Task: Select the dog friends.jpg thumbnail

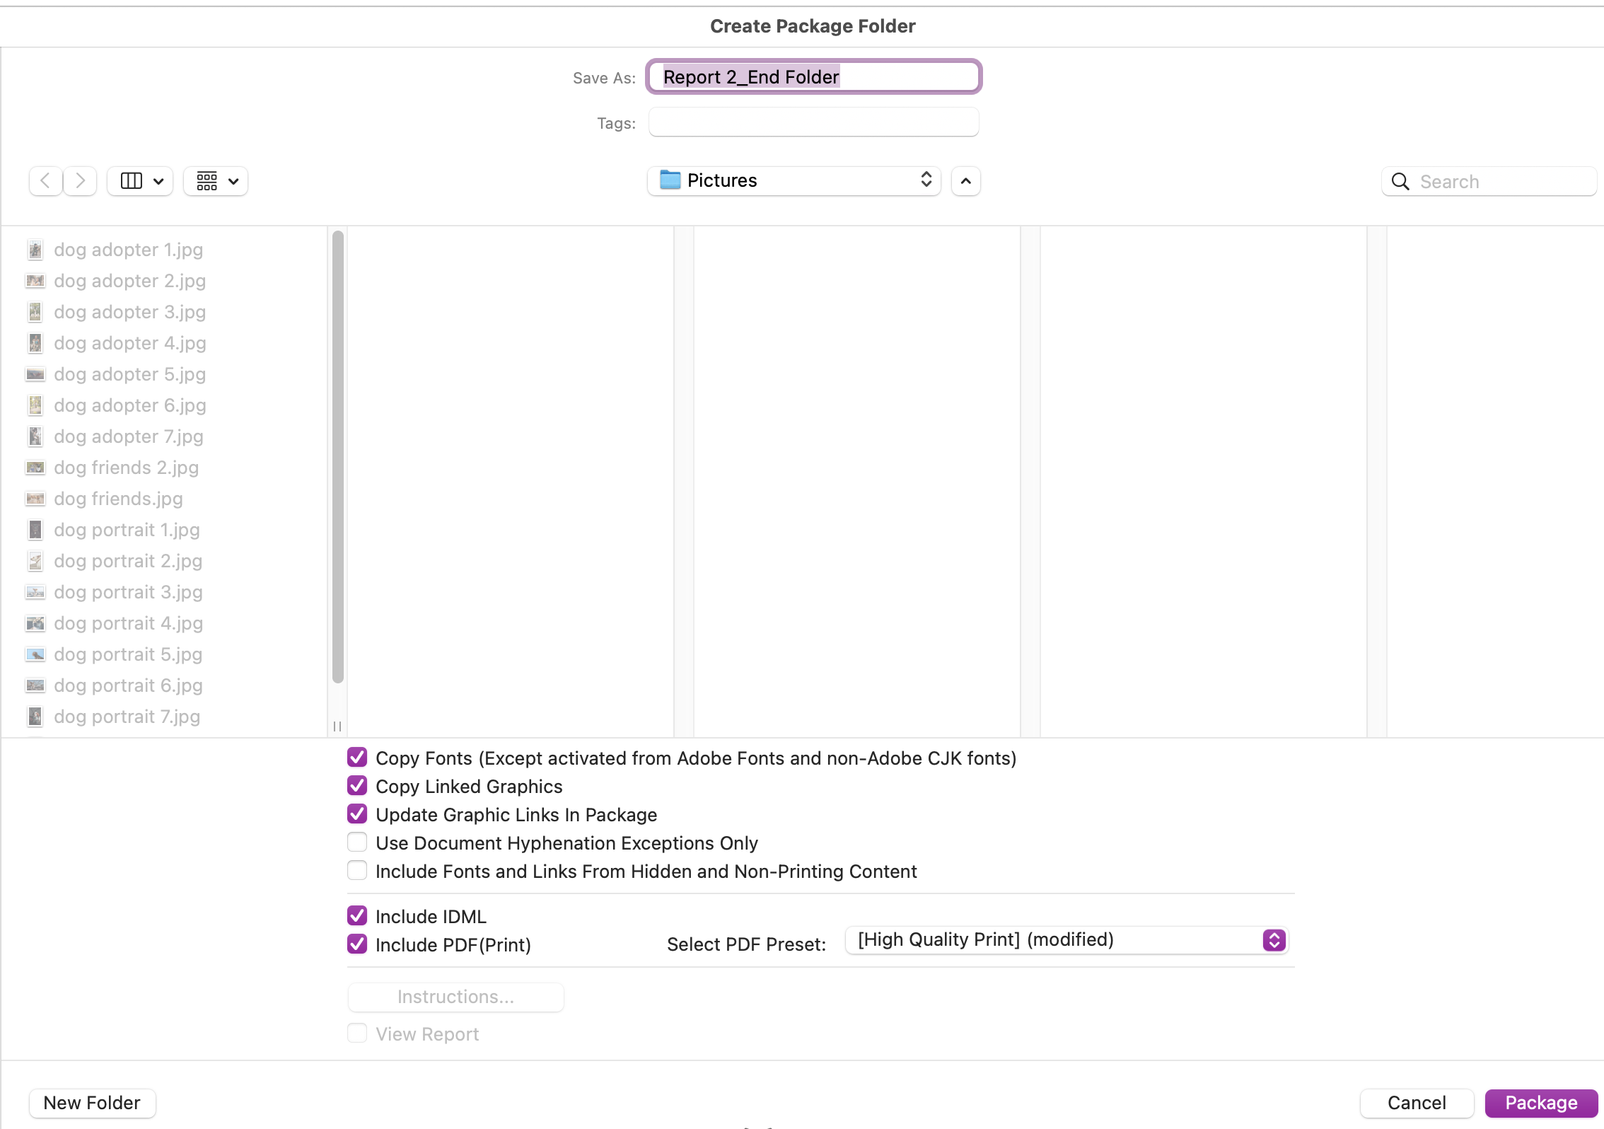Action: click(35, 498)
